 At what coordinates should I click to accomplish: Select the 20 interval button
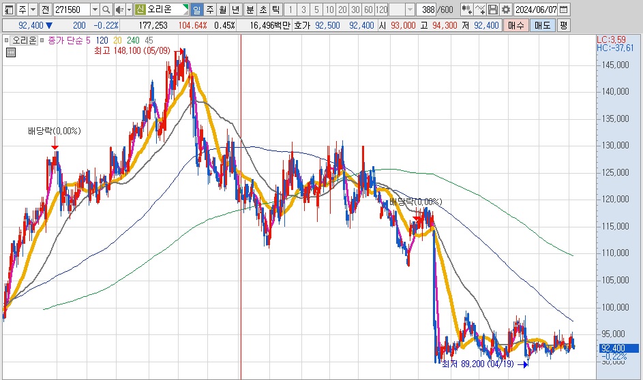tap(343, 10)
